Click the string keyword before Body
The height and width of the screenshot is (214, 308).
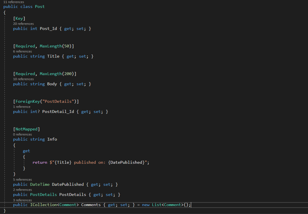37,84
